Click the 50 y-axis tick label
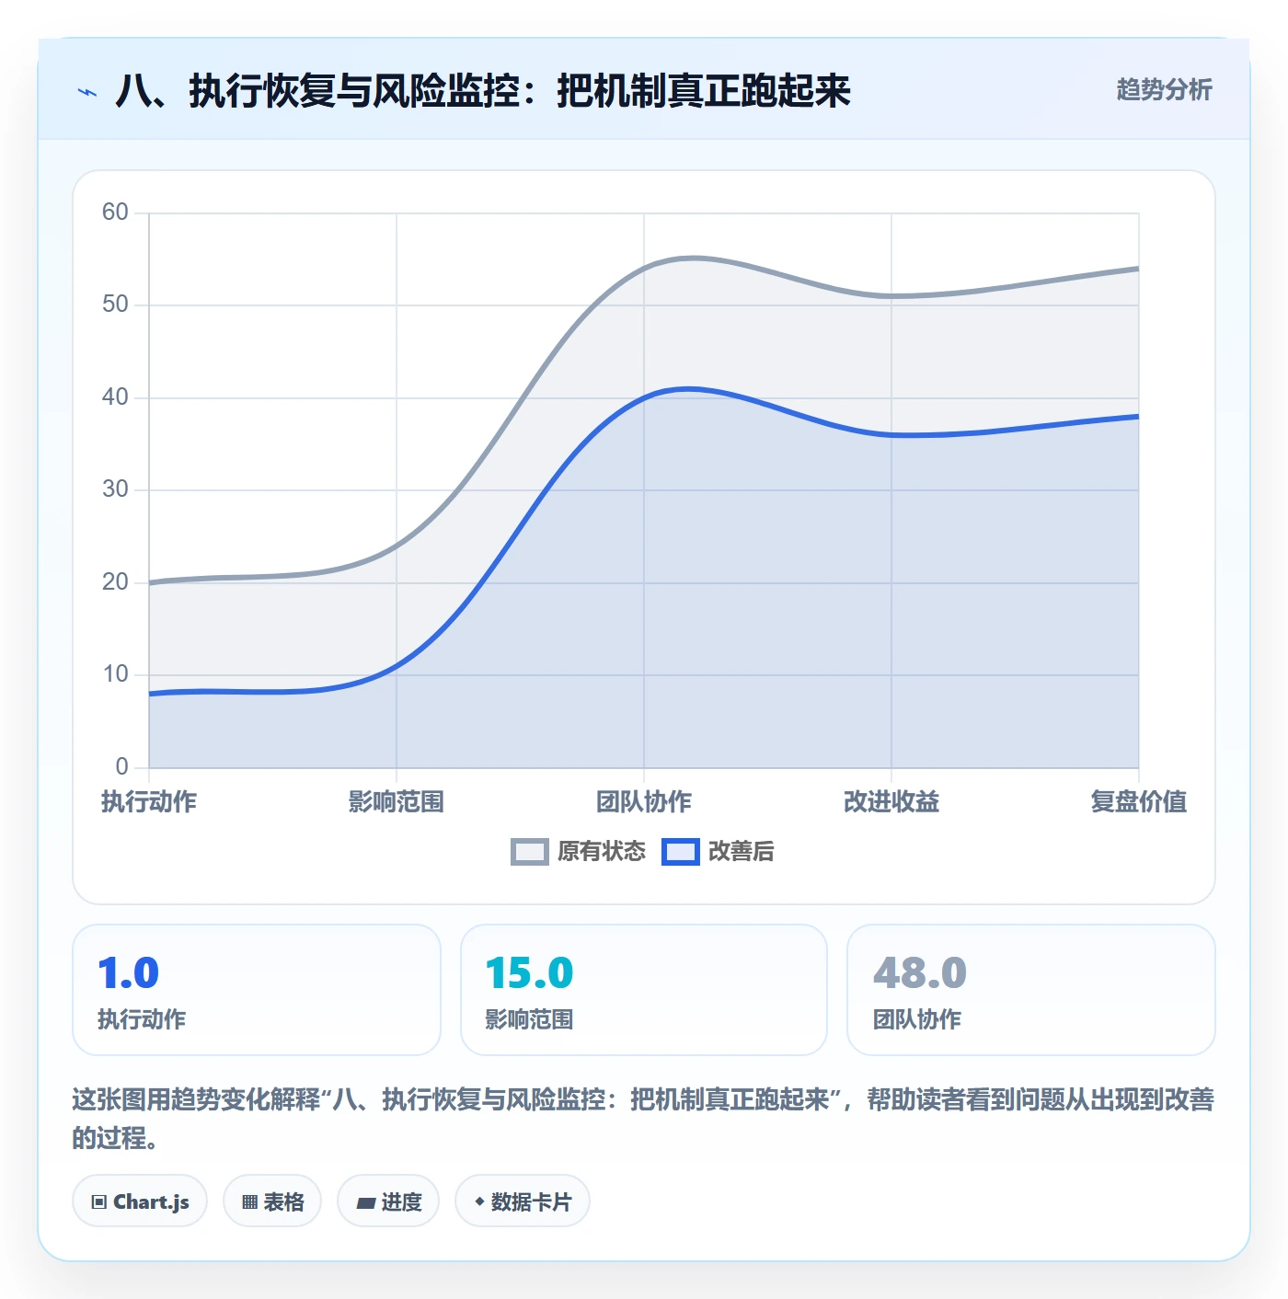 (x=115, y=305)
